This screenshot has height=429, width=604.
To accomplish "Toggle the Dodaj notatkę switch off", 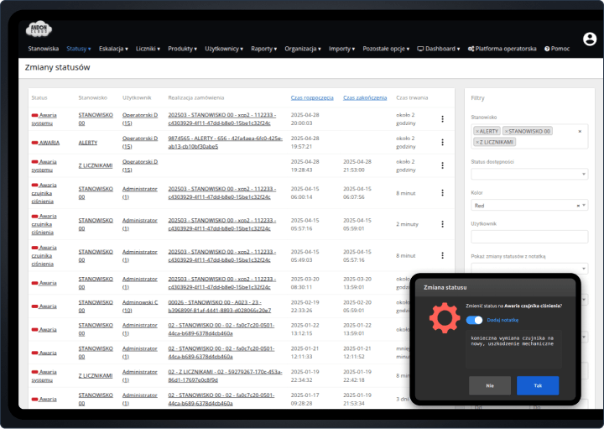I will click(475, 320).
